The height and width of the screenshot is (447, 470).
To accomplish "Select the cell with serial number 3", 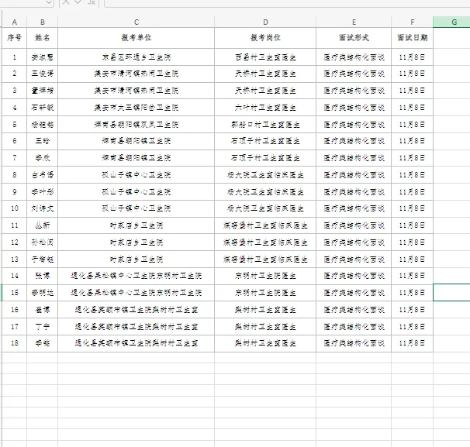I will pos(15,91).
